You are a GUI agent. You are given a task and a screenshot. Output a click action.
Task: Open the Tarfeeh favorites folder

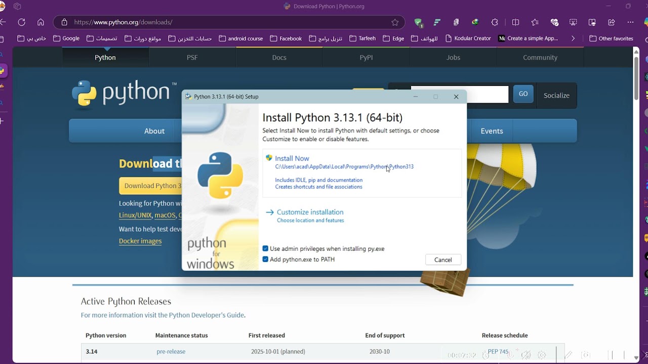pyautogui.click(x=362, y=38)
